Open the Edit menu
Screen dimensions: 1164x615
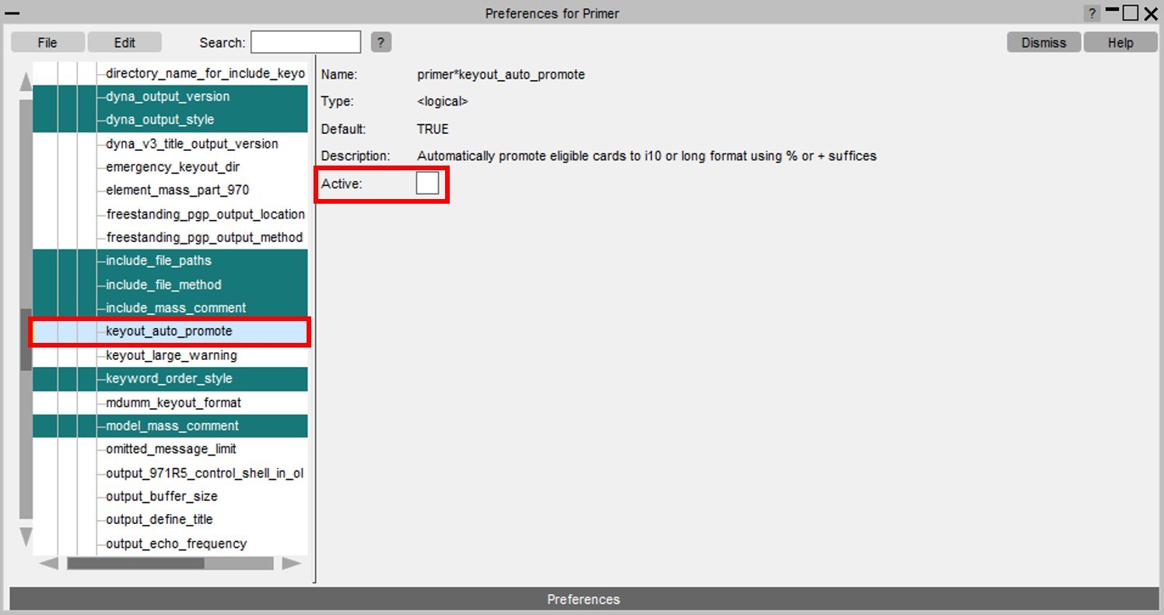pos(124,43)
